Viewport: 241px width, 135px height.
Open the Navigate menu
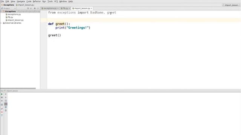pyautogui.click(x=21, y=1)
